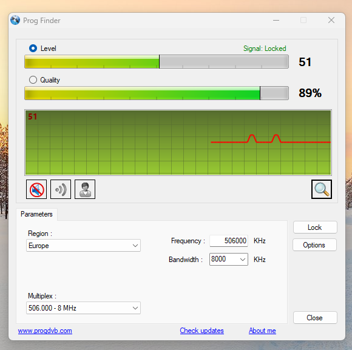Click the Level signal bar

pyautogui.click(x=157, y=61)
